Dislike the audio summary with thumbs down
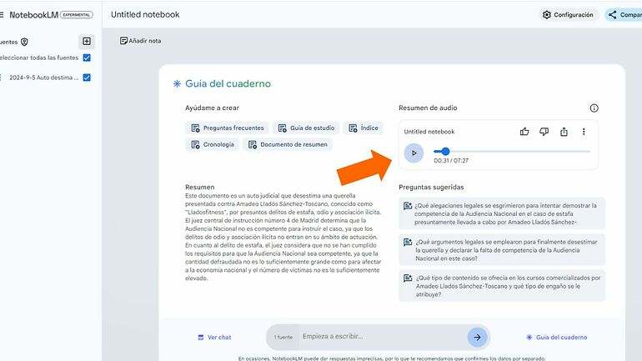The height and width of the screenshot is (361, 642). pyautogui.click(x=544, y=132)
